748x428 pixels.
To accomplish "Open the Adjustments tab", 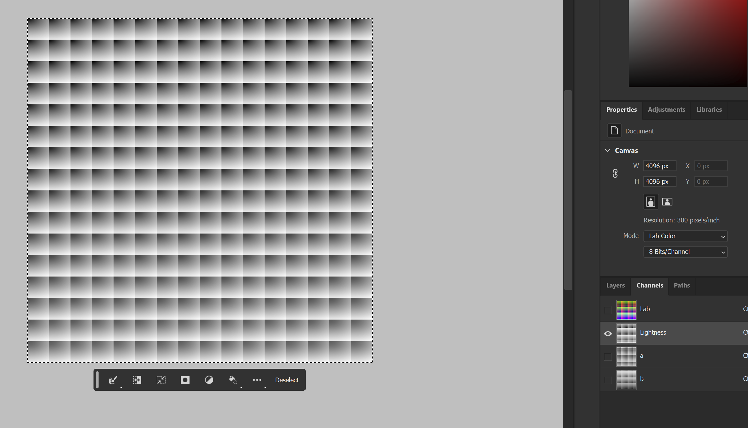I will 666,110.
